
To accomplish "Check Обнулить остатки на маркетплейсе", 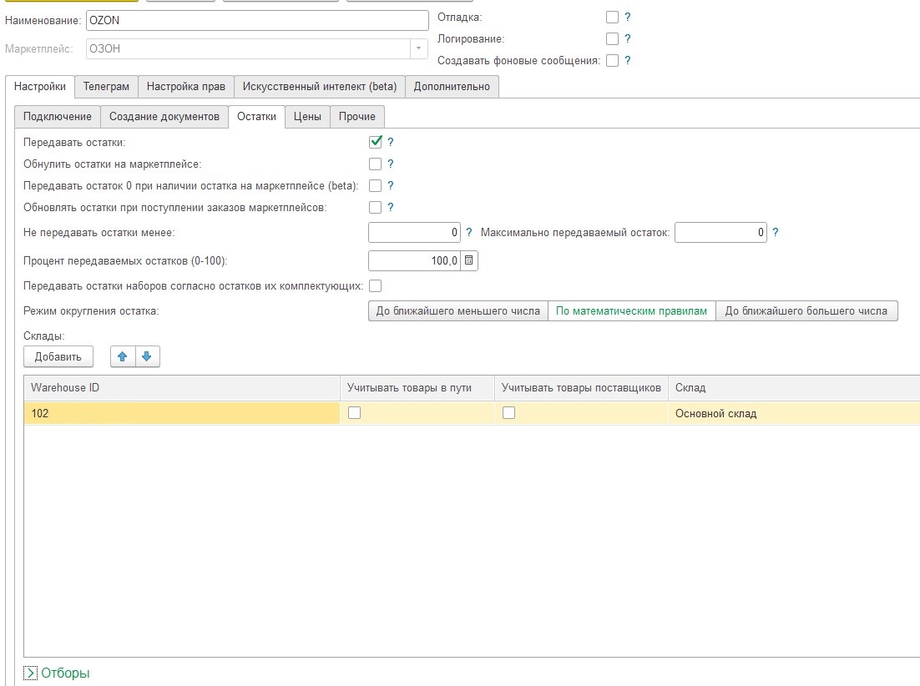I will click(x=376, y=164).
